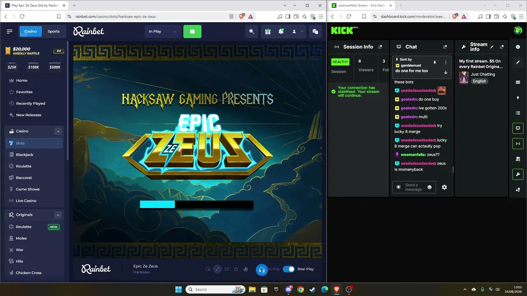Open the green wallet button
The width and height of the screenshot is (527, 296).
[192, 31]
